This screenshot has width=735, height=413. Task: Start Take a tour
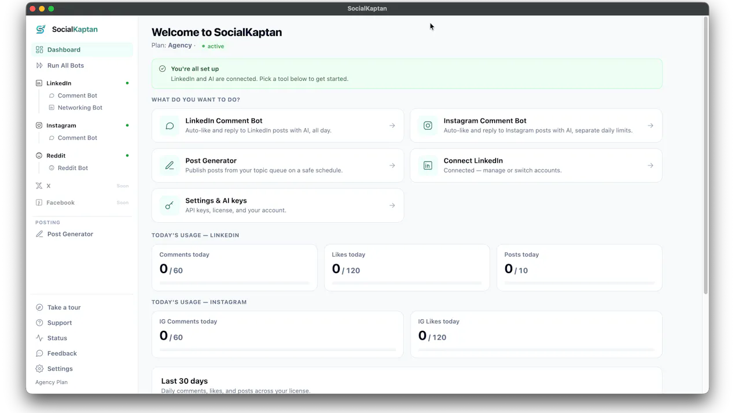tap(82, 308)
